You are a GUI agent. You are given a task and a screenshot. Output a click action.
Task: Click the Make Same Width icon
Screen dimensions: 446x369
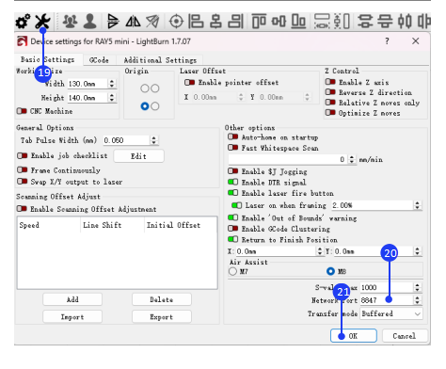tap(322, 22)
